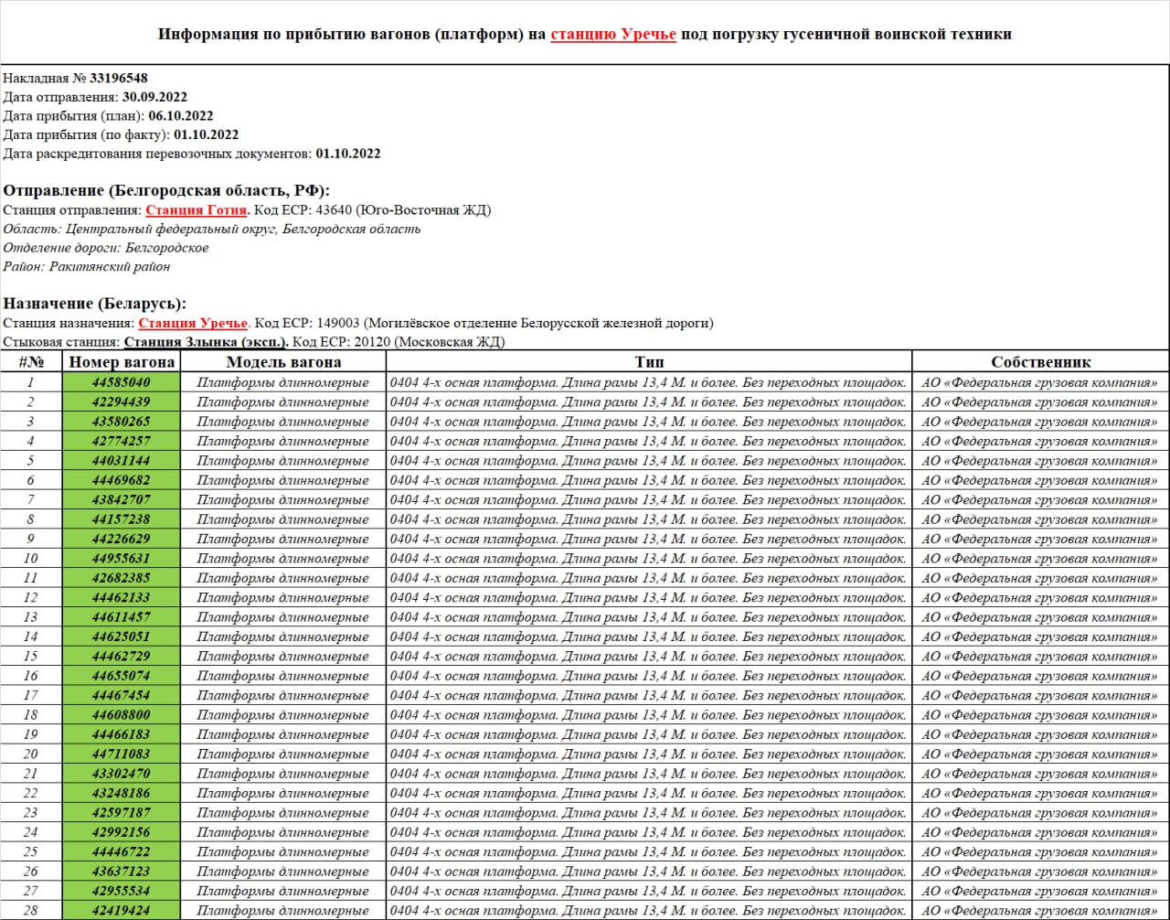Select wagon number cell 44462729
The image size is (1170, 920).
(122, 657)
